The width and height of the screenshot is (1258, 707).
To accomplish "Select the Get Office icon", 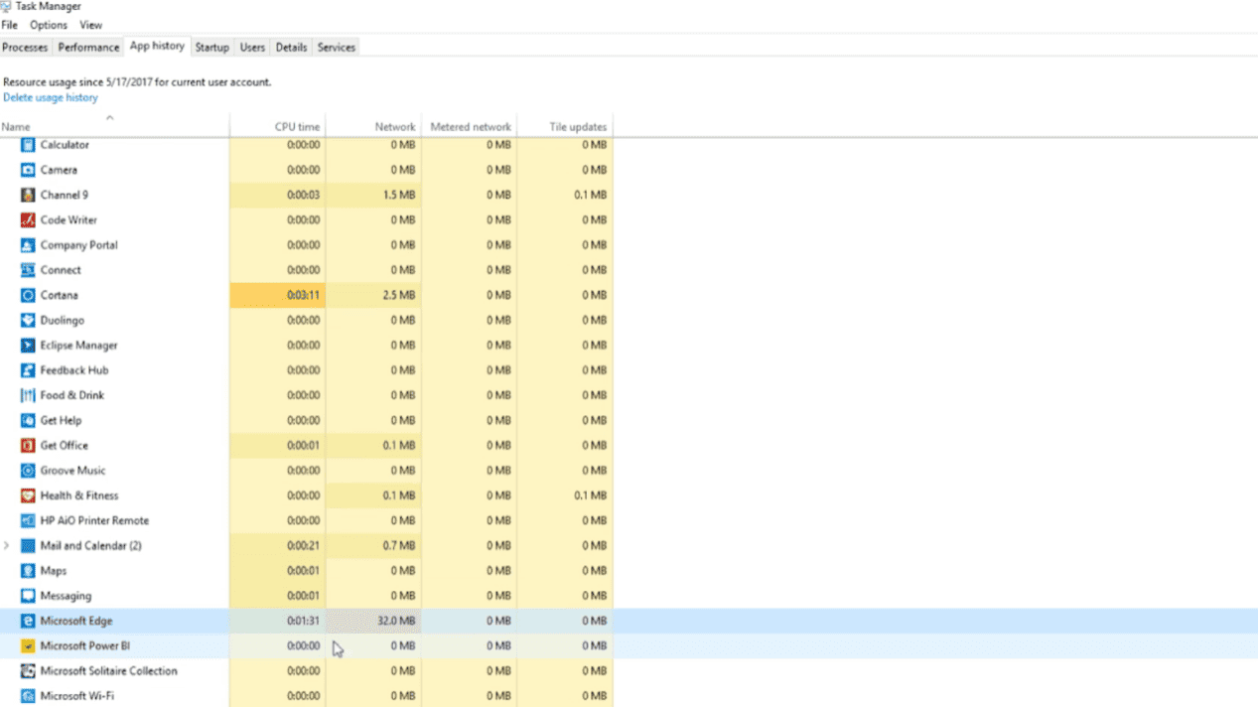I will [28, 446].
